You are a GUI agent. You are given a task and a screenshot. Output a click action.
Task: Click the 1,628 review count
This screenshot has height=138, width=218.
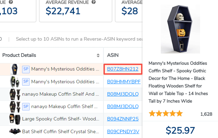(x=206, y=114)
